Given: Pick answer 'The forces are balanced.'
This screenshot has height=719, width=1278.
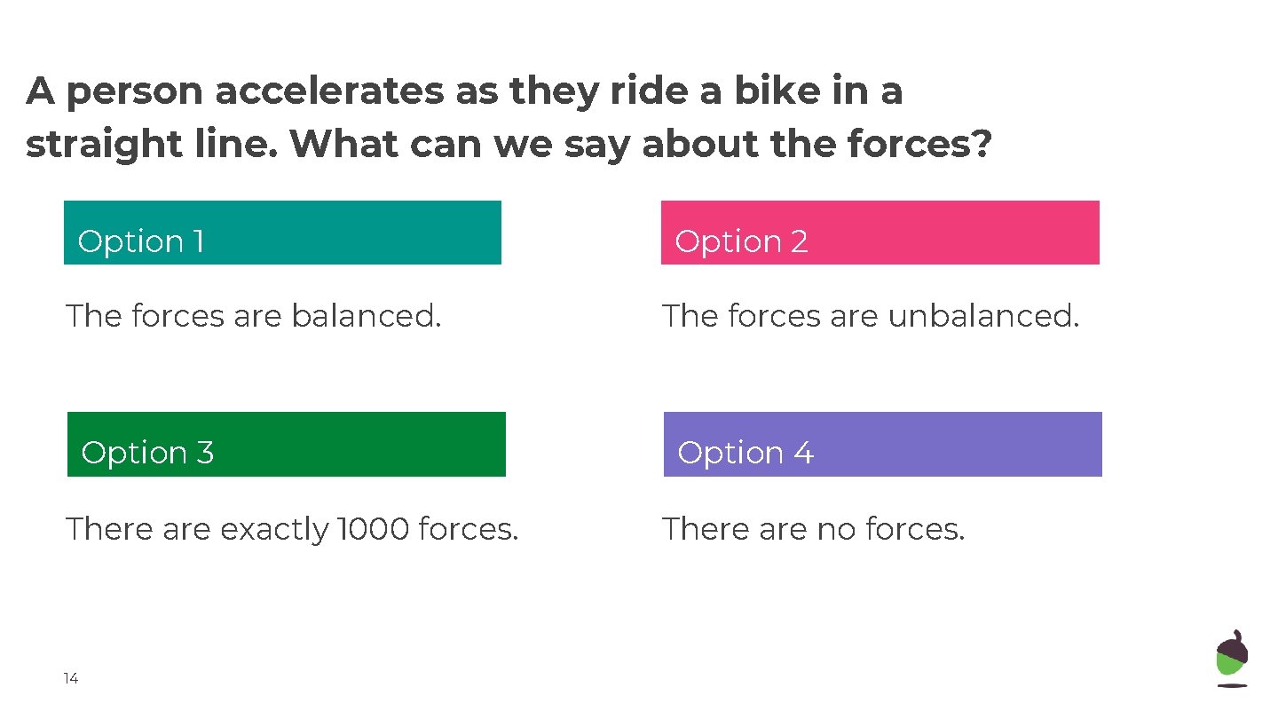Looking at the screenshot, I should tap(253, 316).
